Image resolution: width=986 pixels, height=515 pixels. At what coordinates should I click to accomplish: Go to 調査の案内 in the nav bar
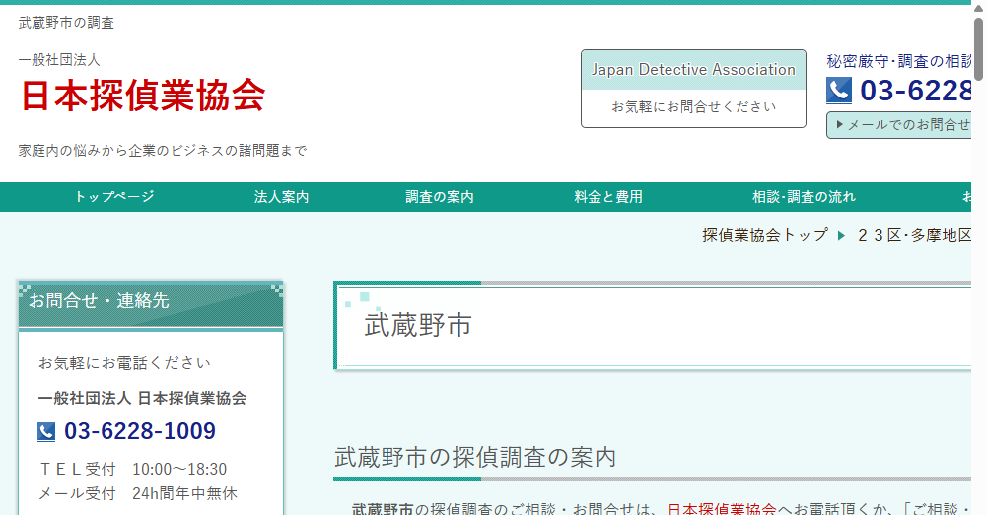pos(440,197)
